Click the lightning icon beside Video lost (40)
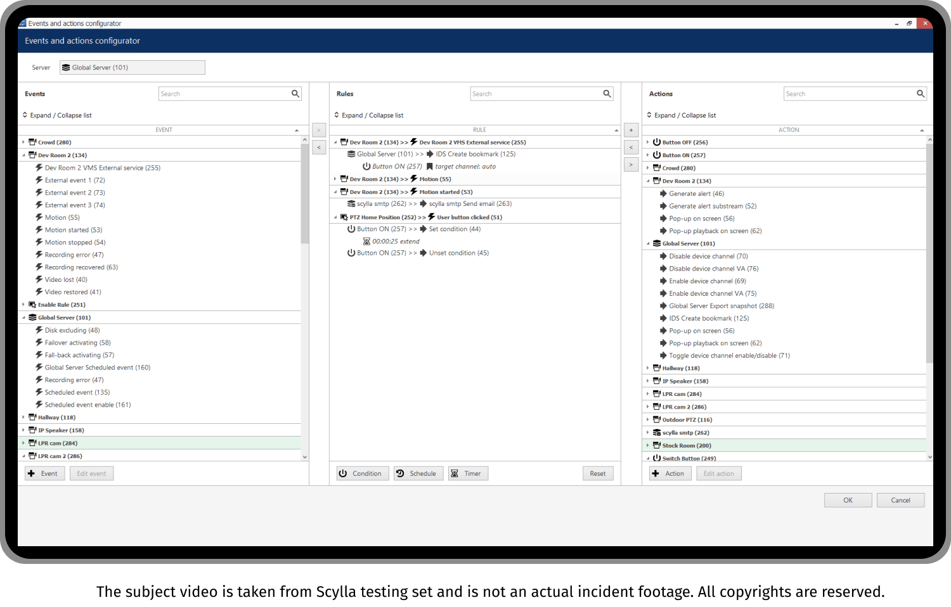Viewport: 951px width, 607px height. [39, 279]
